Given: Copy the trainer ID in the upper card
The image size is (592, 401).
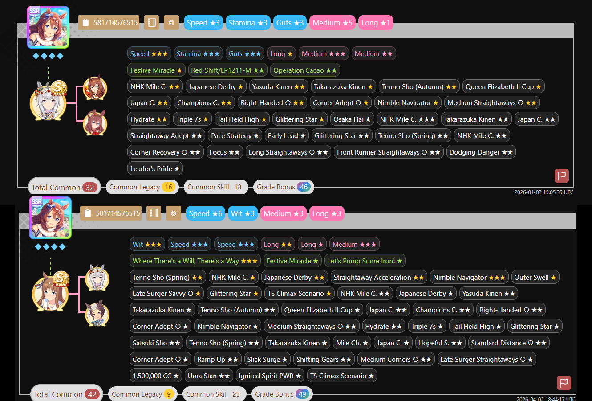Looking at the screenshot, I should pos(109,22).
